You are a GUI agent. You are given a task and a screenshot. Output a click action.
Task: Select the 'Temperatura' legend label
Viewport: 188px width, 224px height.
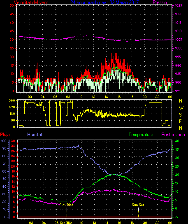click(141, 135)
